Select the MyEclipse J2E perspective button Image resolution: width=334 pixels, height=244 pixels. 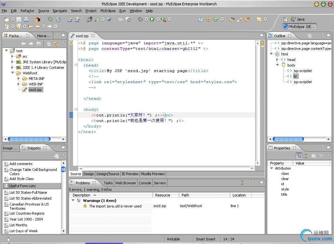[299, 27]
